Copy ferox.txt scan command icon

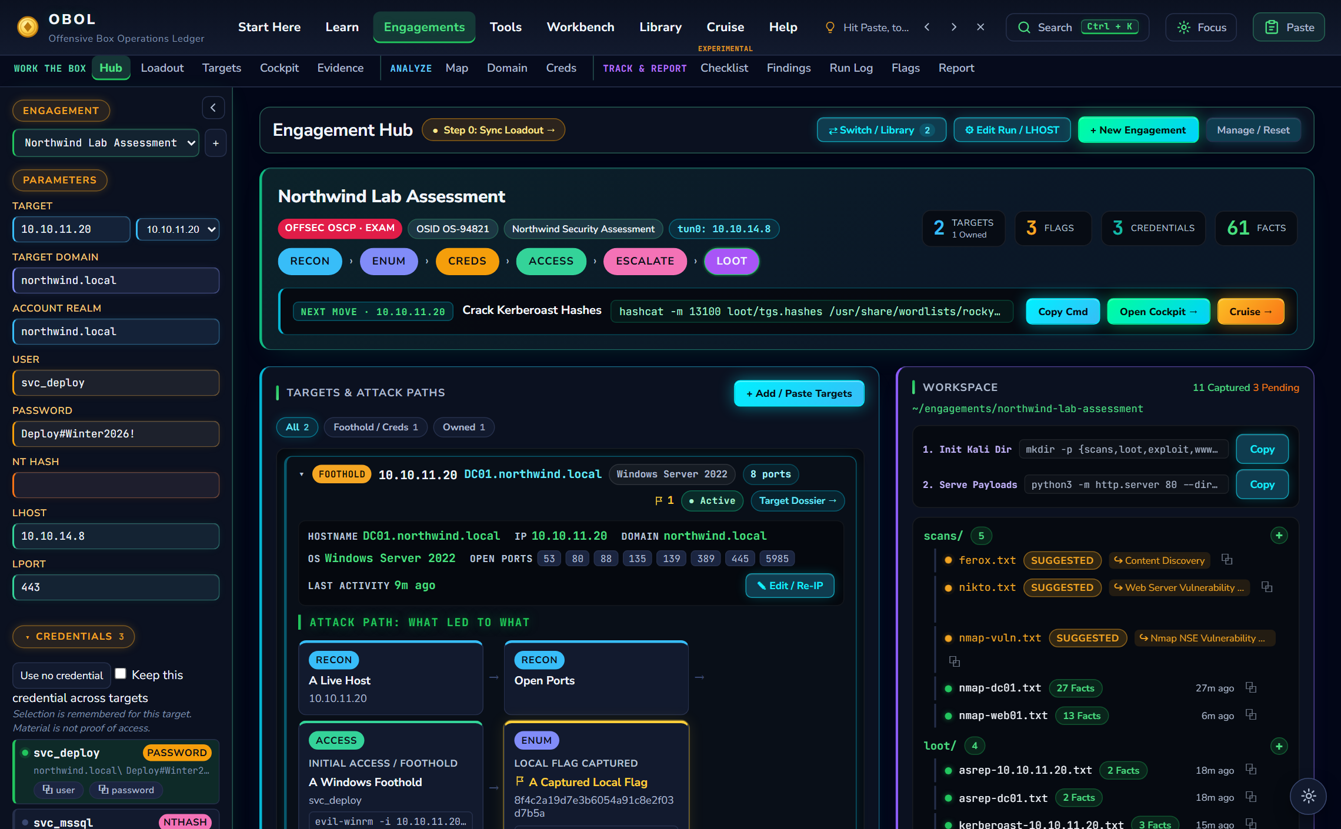(x=1227, y=560)
